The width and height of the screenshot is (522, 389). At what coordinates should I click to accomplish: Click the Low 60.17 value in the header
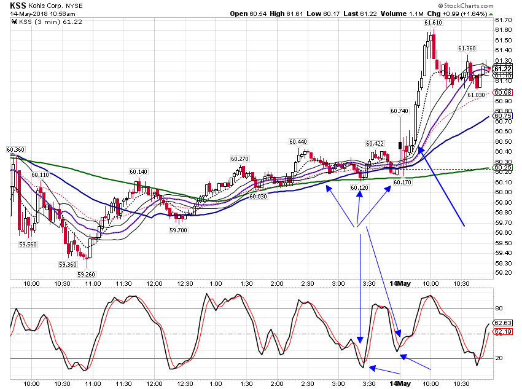(x=323, y=14)
